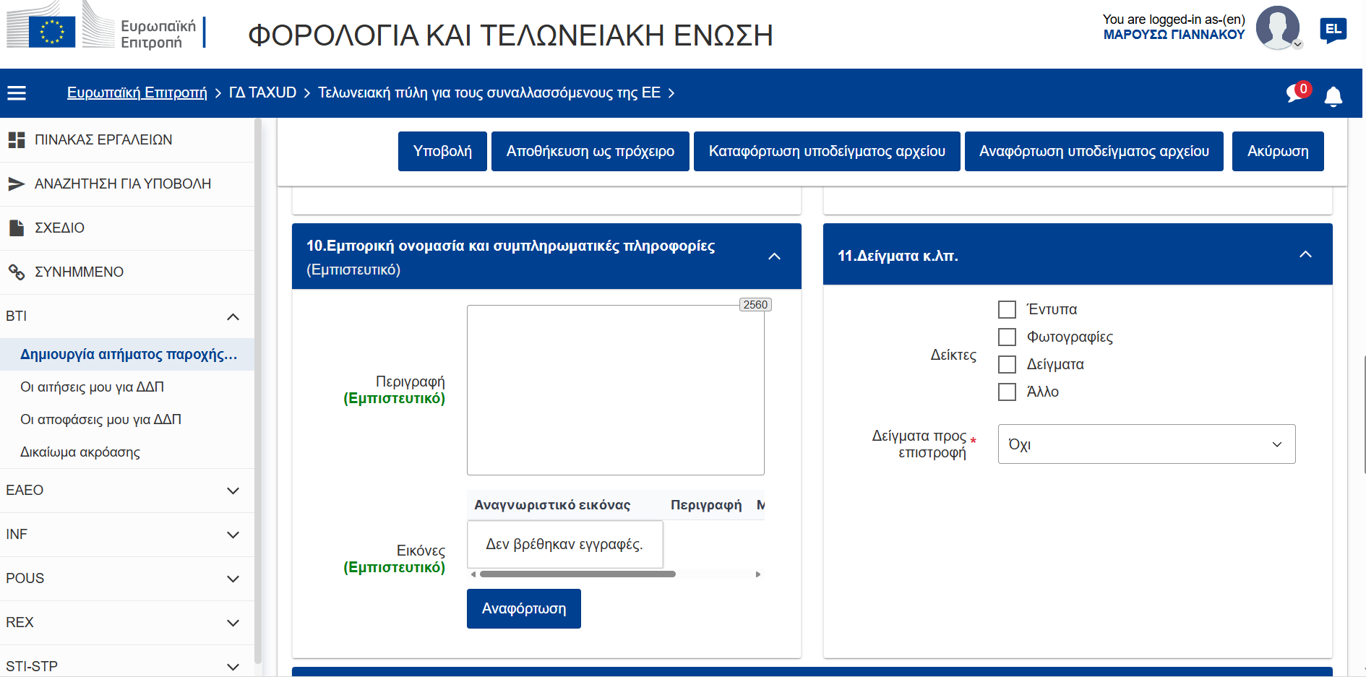Click the Υποβολή button
The height and width of the screenshot is (677, 1366).
442,152
